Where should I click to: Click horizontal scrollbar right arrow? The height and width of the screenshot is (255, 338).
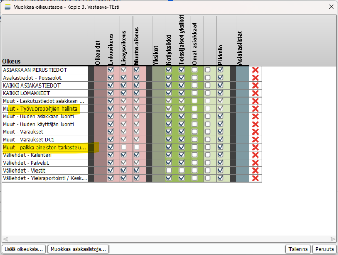click(333, 239)
